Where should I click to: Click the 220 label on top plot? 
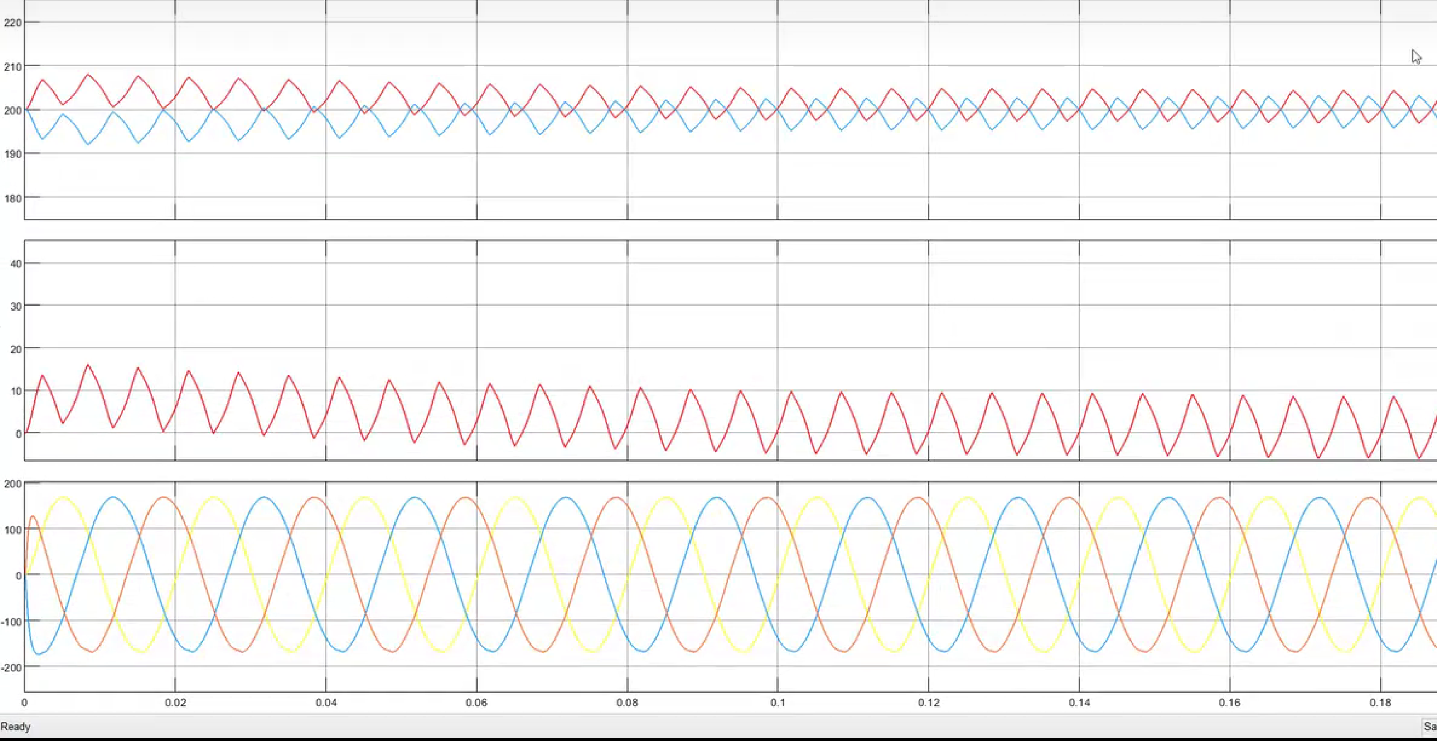[12, 23]
